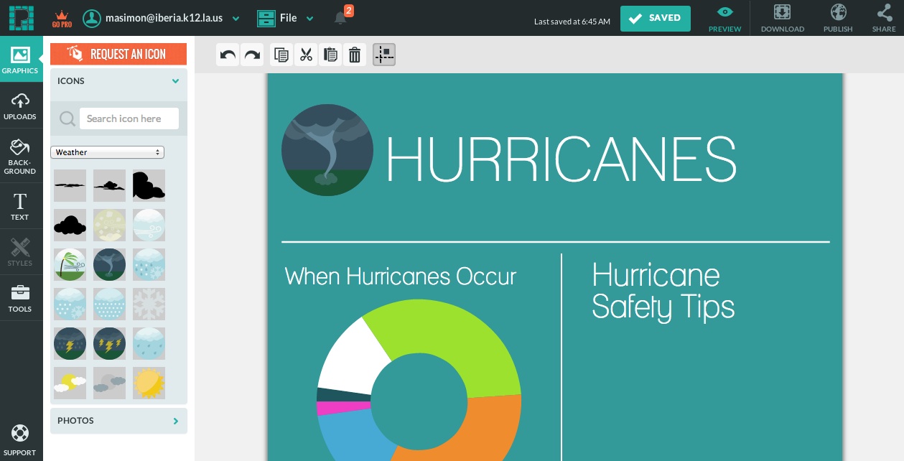Expand the Photos section

(x=118, y=421)
